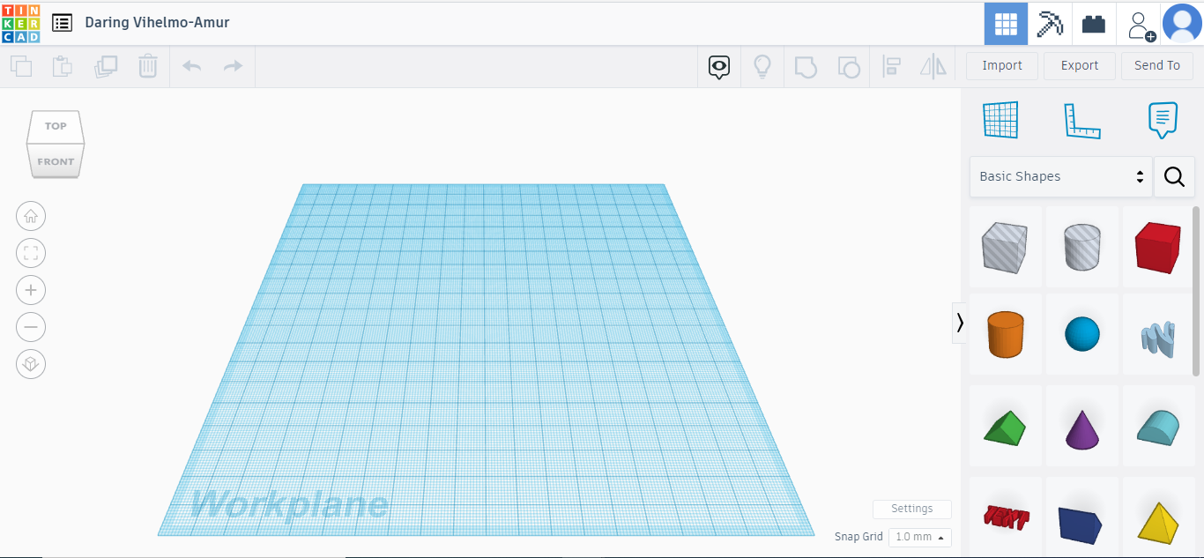
Task: Select the Workplane tool
Action: pos(1000,119)
